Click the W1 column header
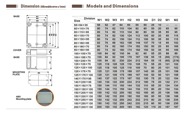The width and height of the screenshot is (187, 113). coord(99,20)
